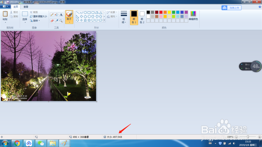The height and width of the screenshot is (147, 262).
Task: Open the Quick Access Toolbar customize arrow
Action: (20, 2)
